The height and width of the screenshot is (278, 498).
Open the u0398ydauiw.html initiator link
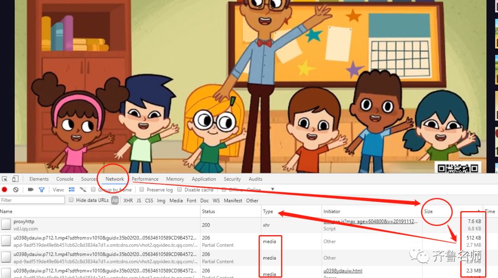[x=343, y=271]
